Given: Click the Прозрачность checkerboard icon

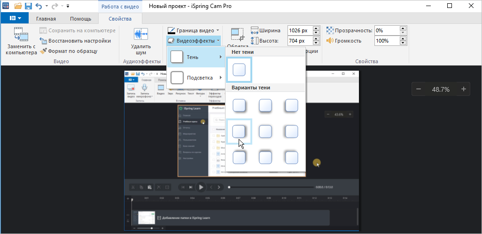Looking at the screenshot, I should click(x=330, y=30).
